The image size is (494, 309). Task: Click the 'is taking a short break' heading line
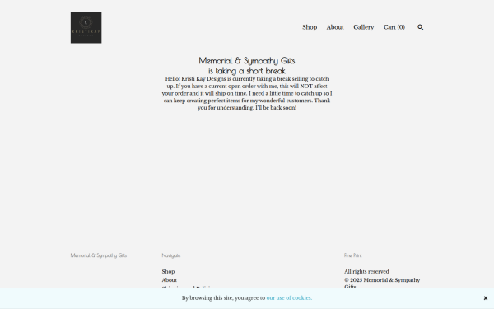247,71
